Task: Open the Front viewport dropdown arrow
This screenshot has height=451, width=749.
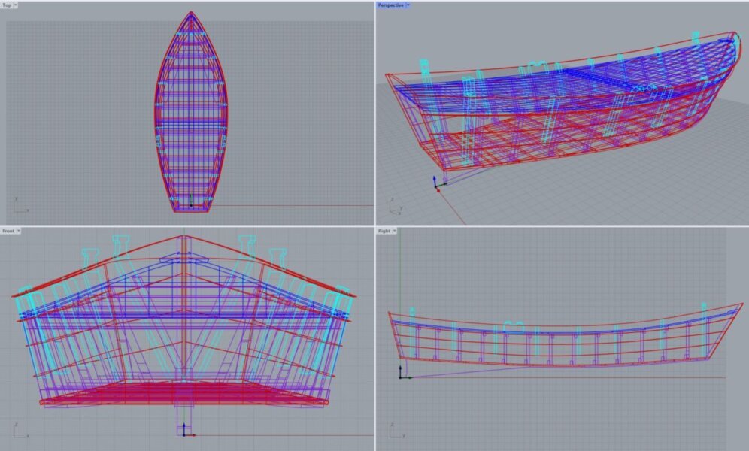Action: pyautogui.click(x=18, y=231)
